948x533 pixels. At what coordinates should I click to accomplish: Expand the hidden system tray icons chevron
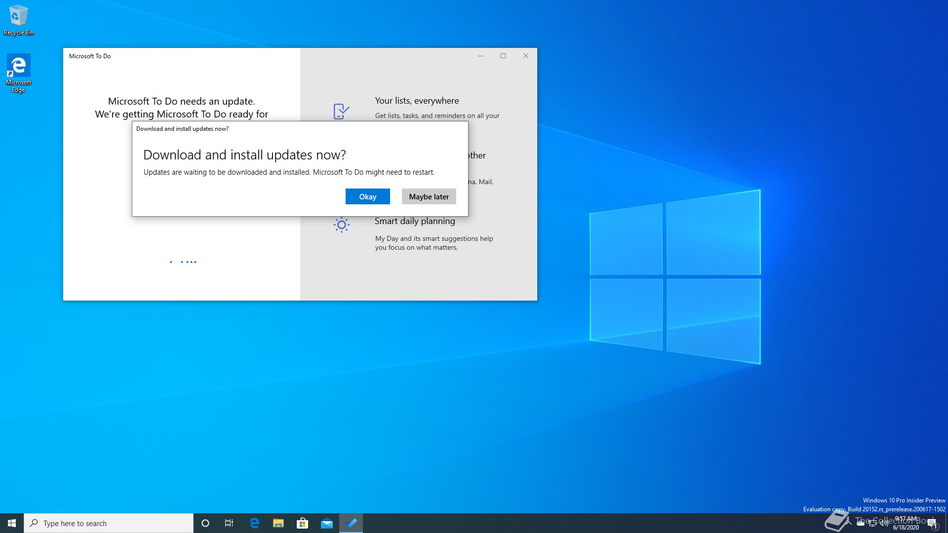849,523
